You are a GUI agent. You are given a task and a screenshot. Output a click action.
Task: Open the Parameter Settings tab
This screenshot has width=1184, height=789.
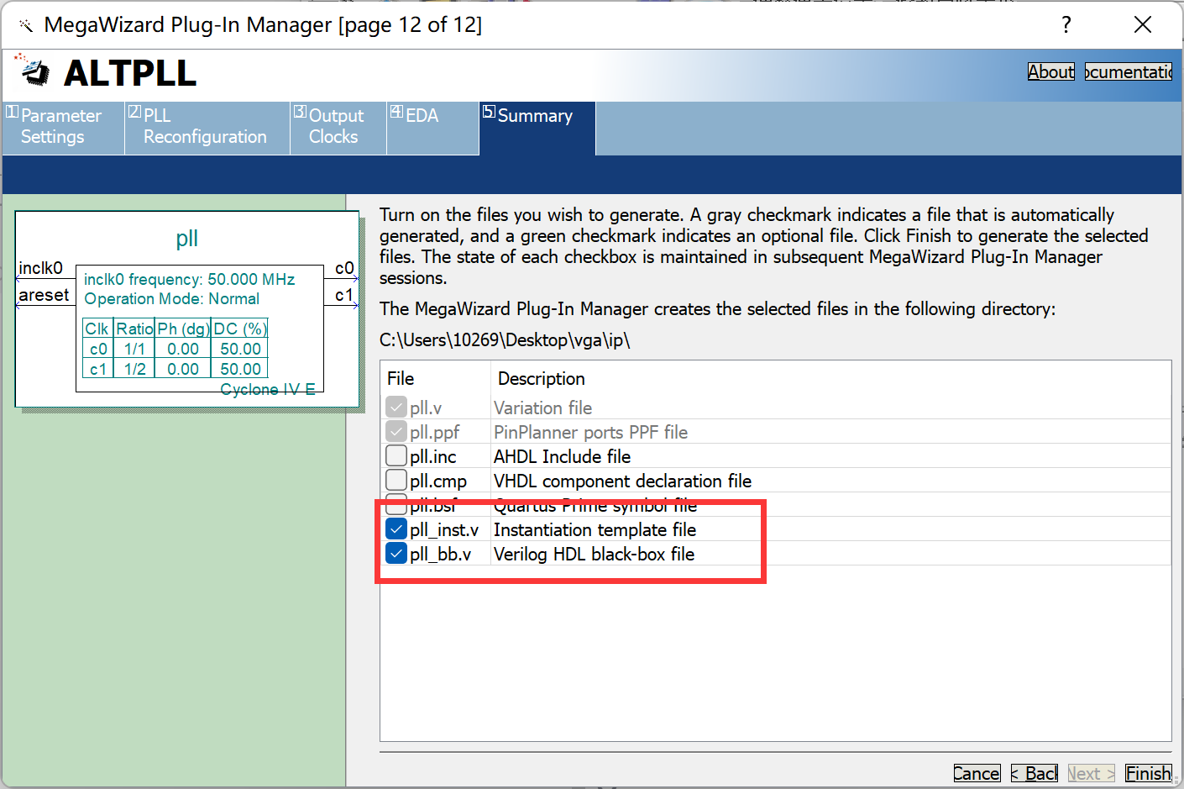[63, 128]
